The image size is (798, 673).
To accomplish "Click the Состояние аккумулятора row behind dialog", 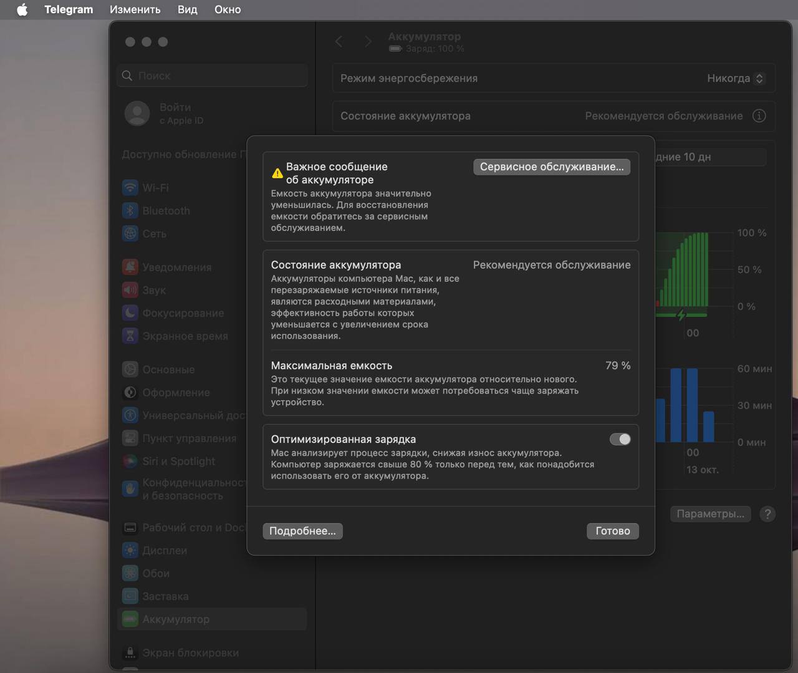I will [x=554, y=116].
